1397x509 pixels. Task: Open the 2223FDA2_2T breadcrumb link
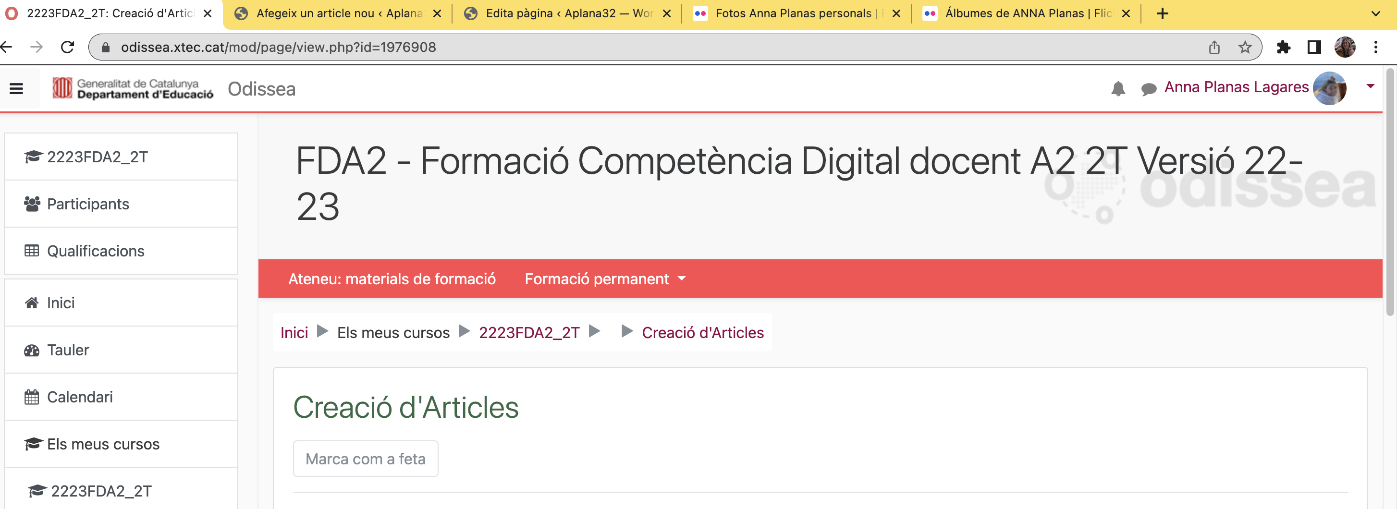529,332
